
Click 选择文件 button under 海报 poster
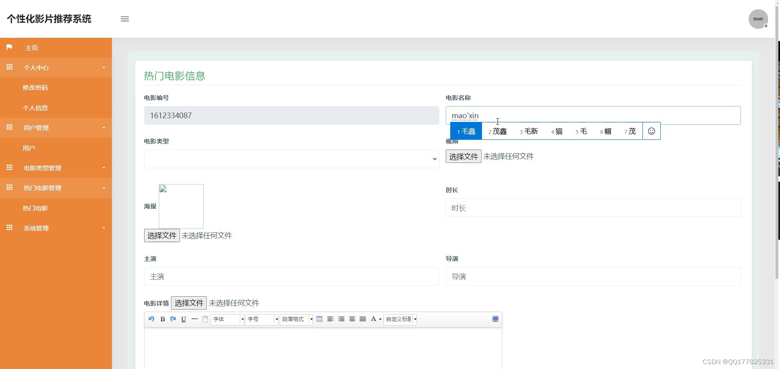pos(162,236)
